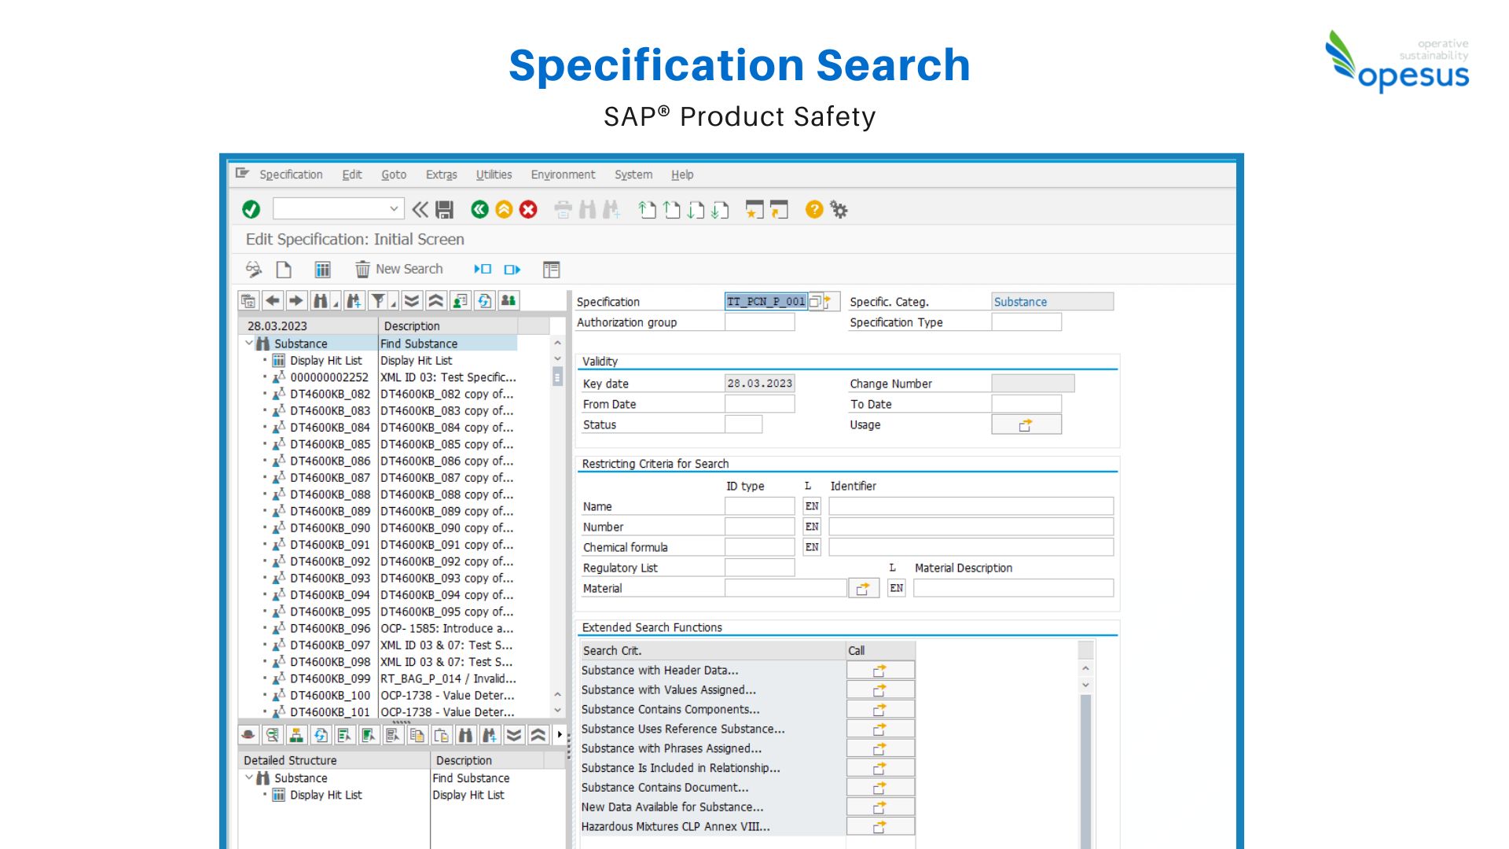The height and width of the screenshot is (849, 1509).
Task: Click the Save icon in the toolbar
Action: tap(444, 209)
